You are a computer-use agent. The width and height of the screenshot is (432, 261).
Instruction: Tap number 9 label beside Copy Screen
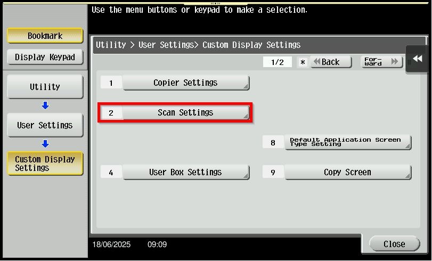pos(273,173)
